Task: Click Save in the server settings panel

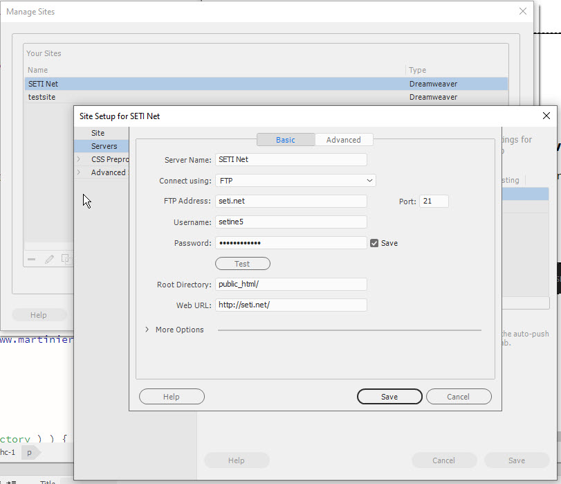Action: tap(389, 397)
